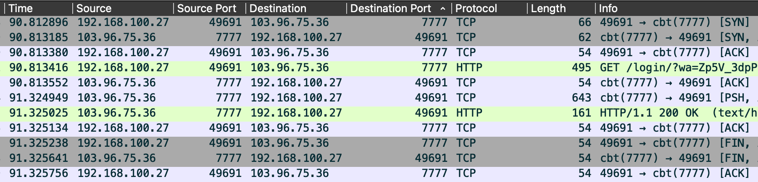Select the HTTP/1.1 200 OK packet
This screenshot has width=758, height=182.
(294, 113)
